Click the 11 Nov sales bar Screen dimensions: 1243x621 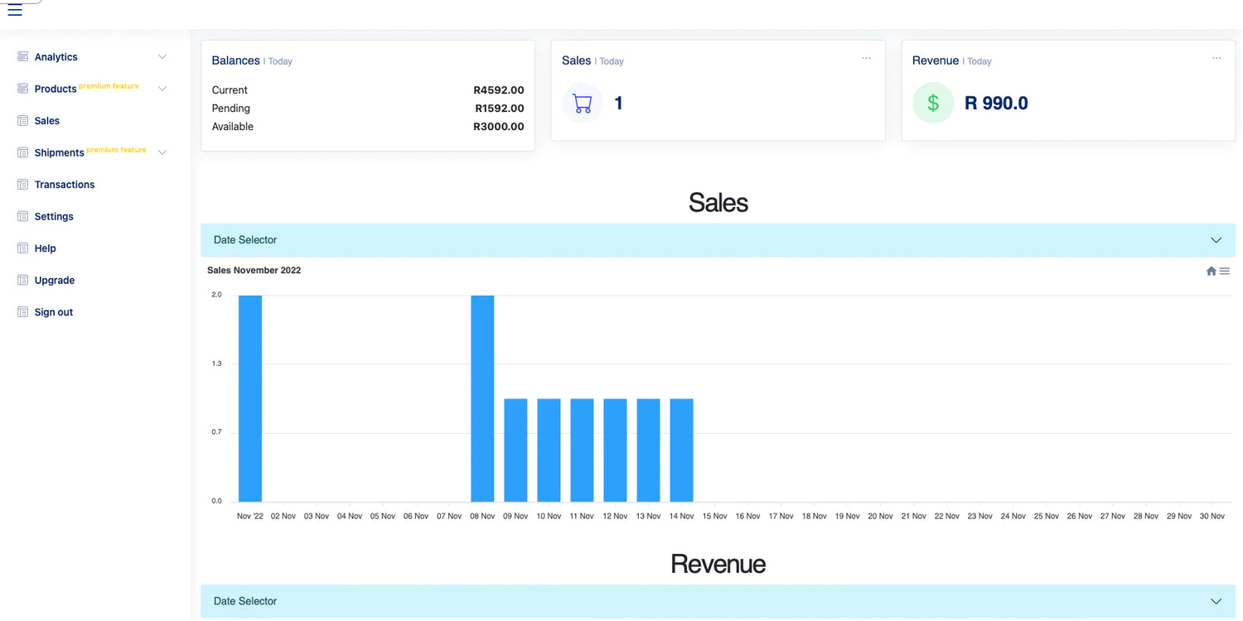coord(582,450)
